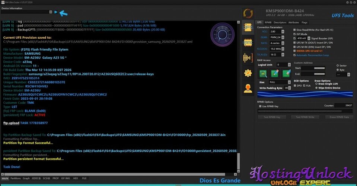This screenshot has height=186, width=357.
Task: Check the KIOXIA UFS 4.0 and 4.1 option
Action: (294, 51)
